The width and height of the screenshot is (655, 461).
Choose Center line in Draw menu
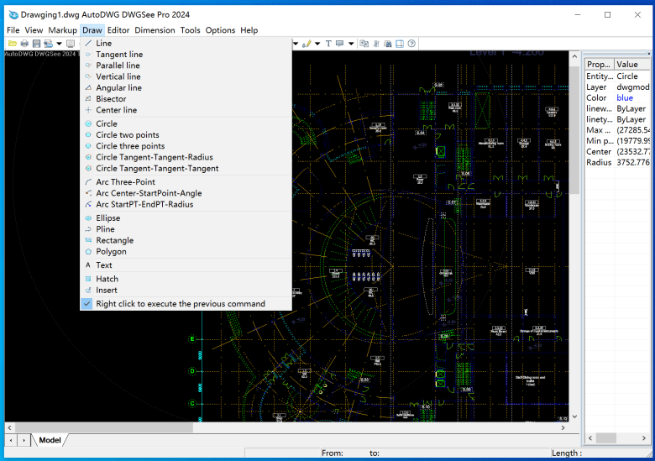click(186, 110)
